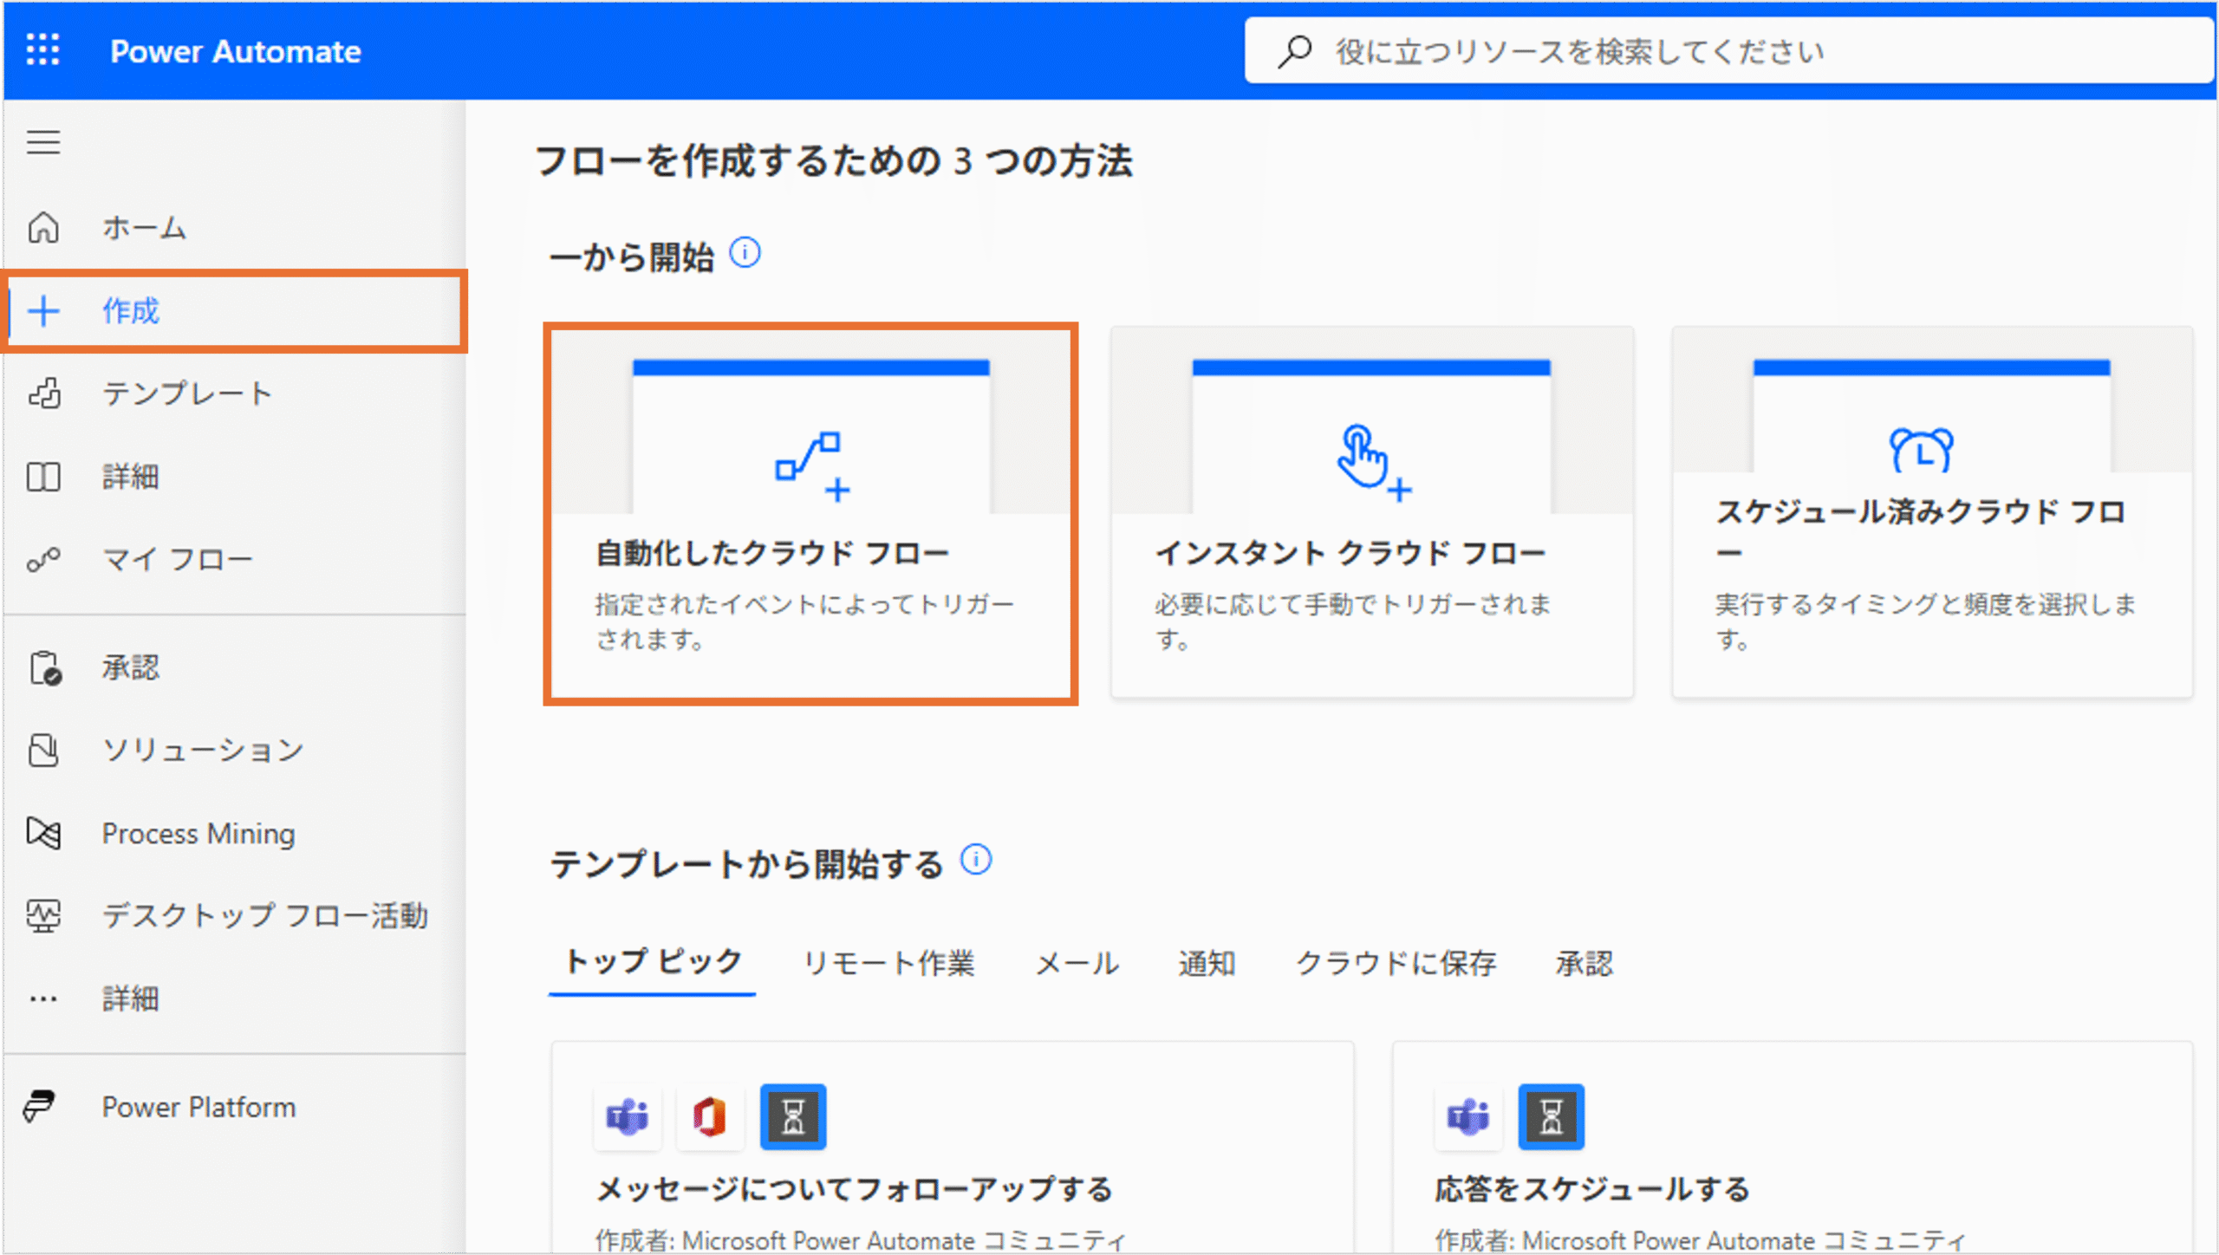Click the デスクトップ フロー活動 monitor icon
This screenshot has width=2219, height=1255.
point(43,916)
